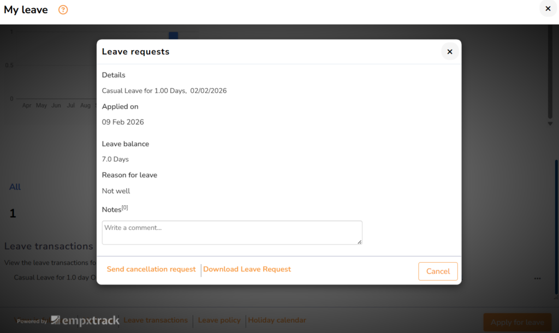Viewport: 559px width, 333px height.
Task: View the Holiday calendar
Action: (x=277, y=320)
